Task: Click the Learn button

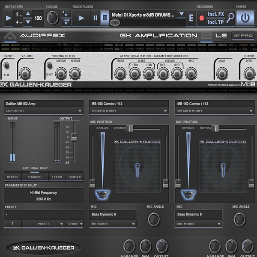Action: (x=57, y=177)
